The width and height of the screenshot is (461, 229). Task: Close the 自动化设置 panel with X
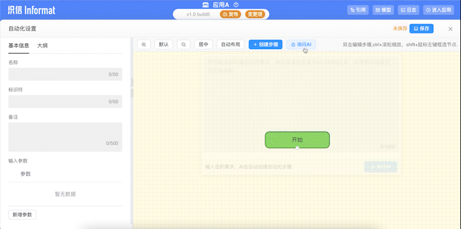click(x=450, y=29)
